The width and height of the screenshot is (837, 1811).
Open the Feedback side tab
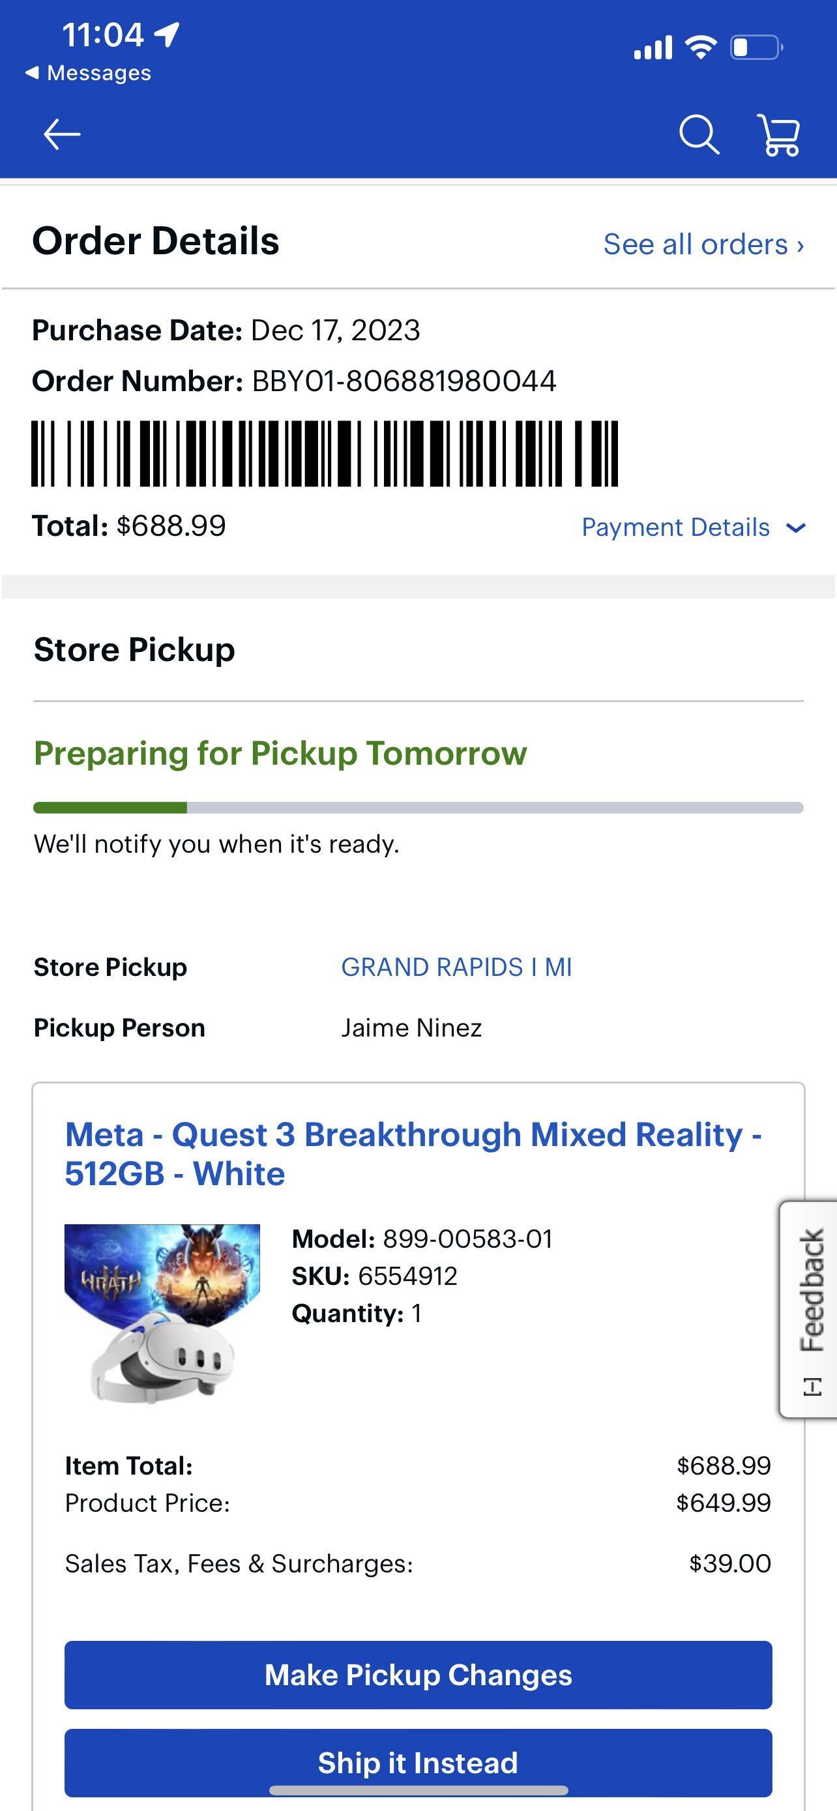click(x=810, y=1309)
